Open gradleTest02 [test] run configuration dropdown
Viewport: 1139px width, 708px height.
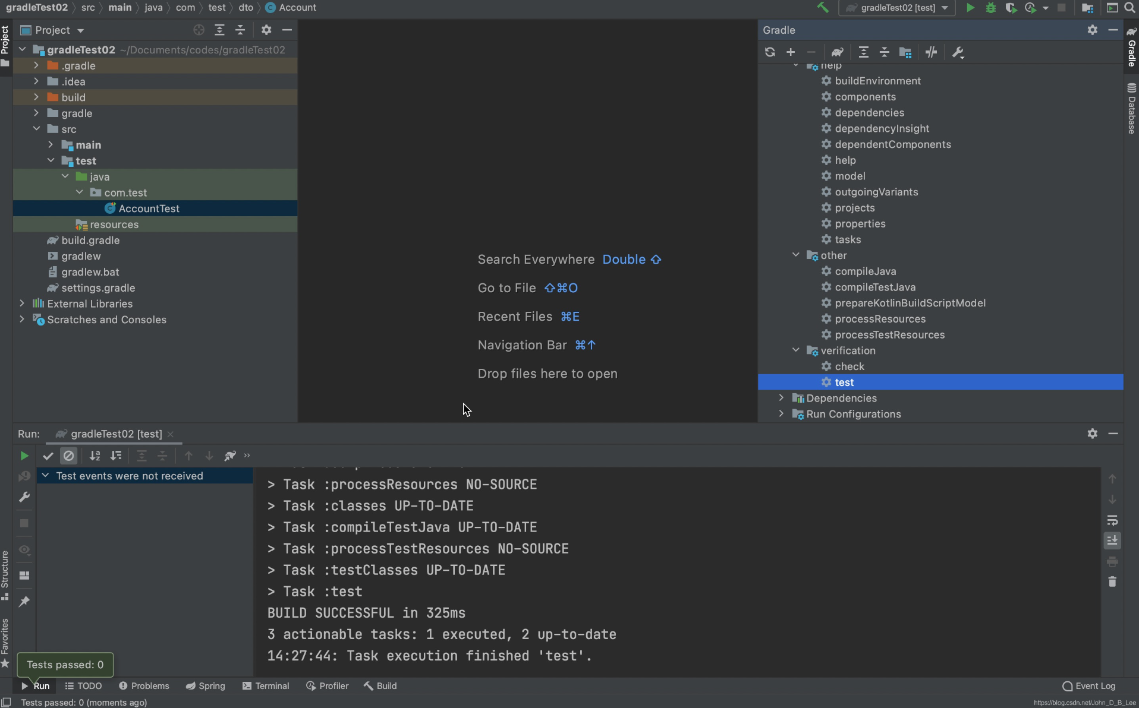pos(897,8)
